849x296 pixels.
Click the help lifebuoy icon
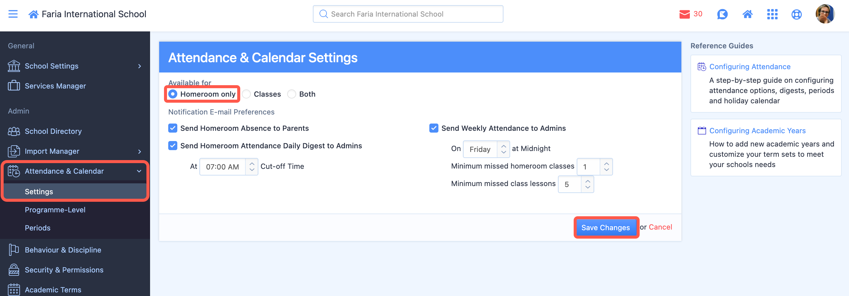coord(796,14)
